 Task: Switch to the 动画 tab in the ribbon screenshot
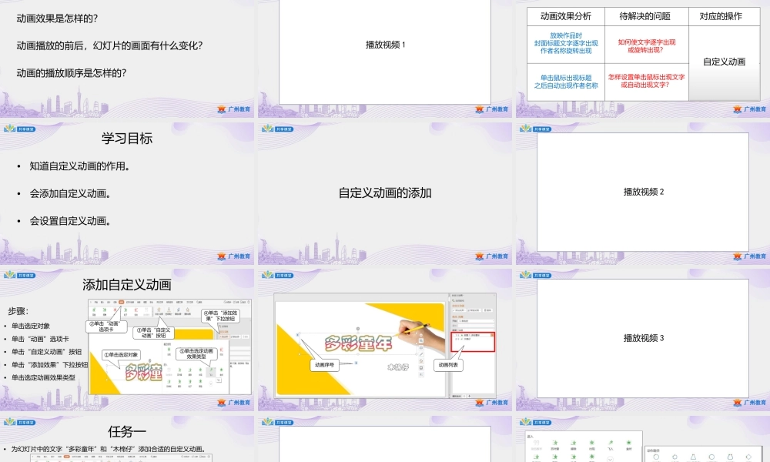(120, 302)
